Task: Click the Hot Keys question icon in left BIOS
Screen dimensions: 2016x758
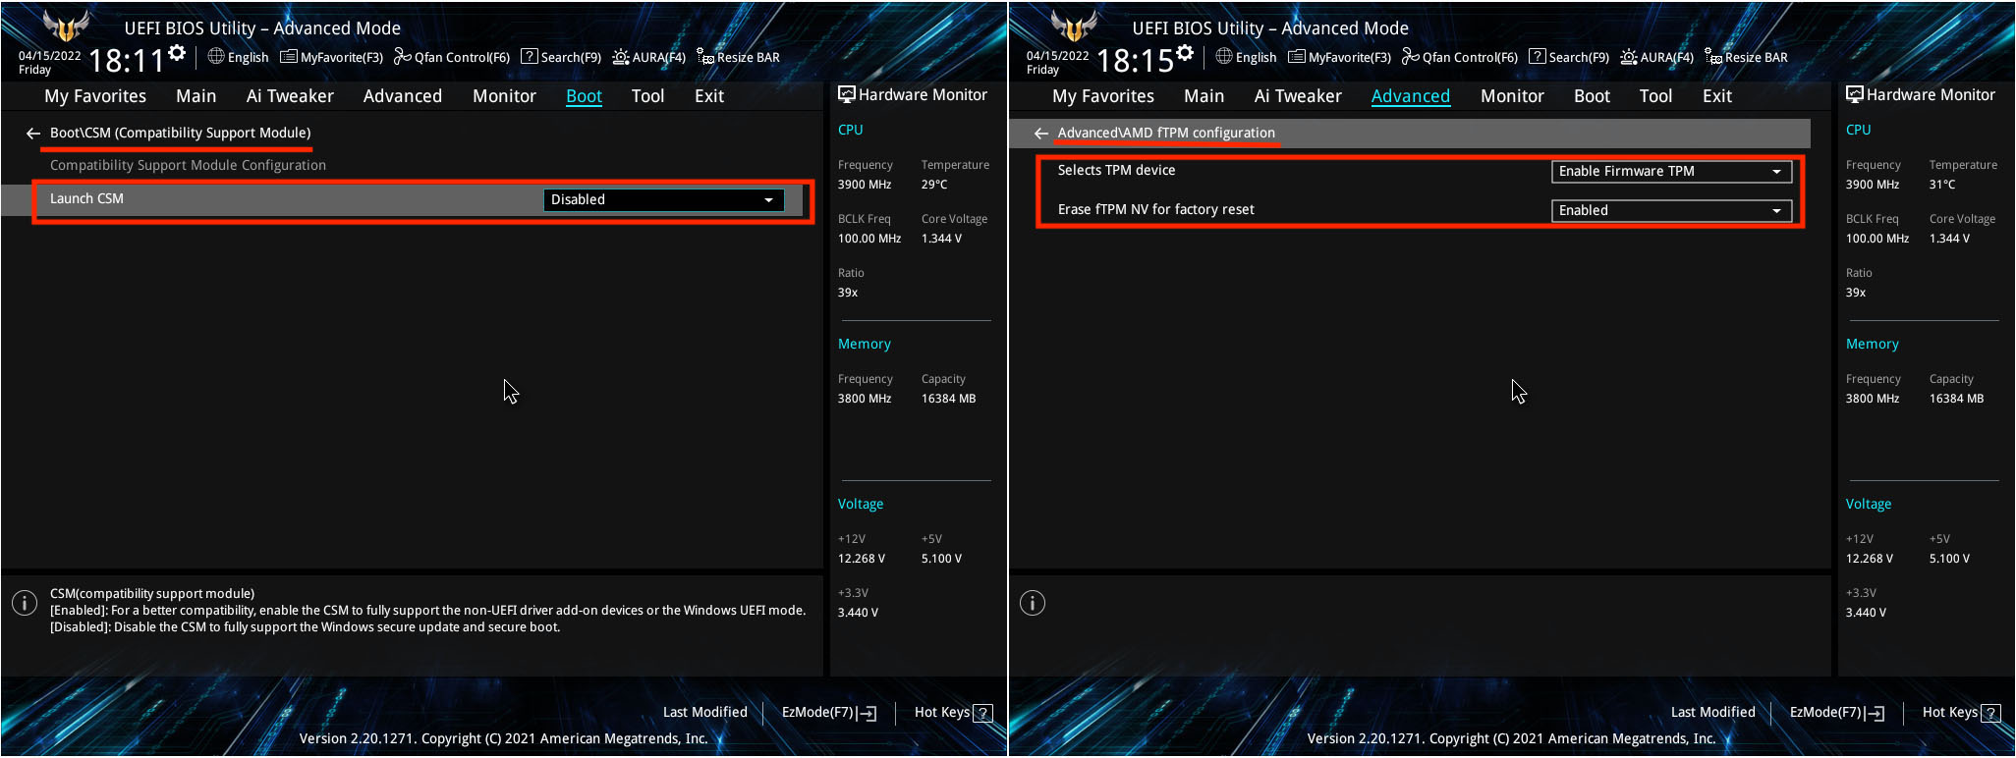Action: point(982,713)
